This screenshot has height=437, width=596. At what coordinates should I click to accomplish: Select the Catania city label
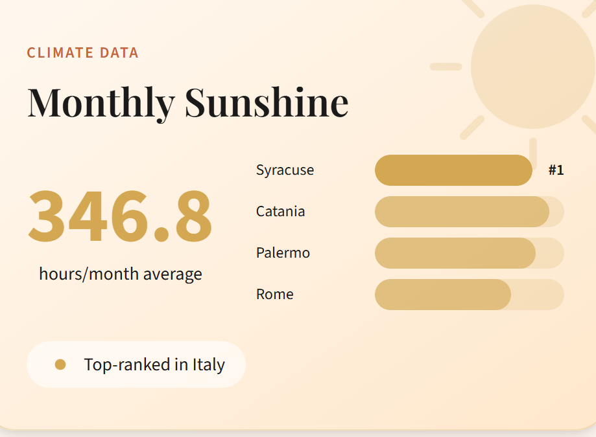click(x=280, y=212)
